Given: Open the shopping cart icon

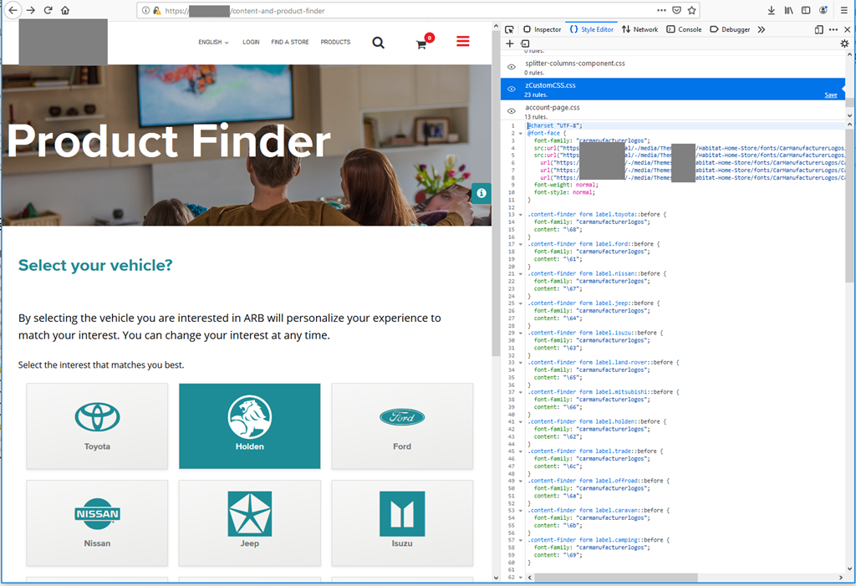Looking at the screenshot, I should 421,44.
